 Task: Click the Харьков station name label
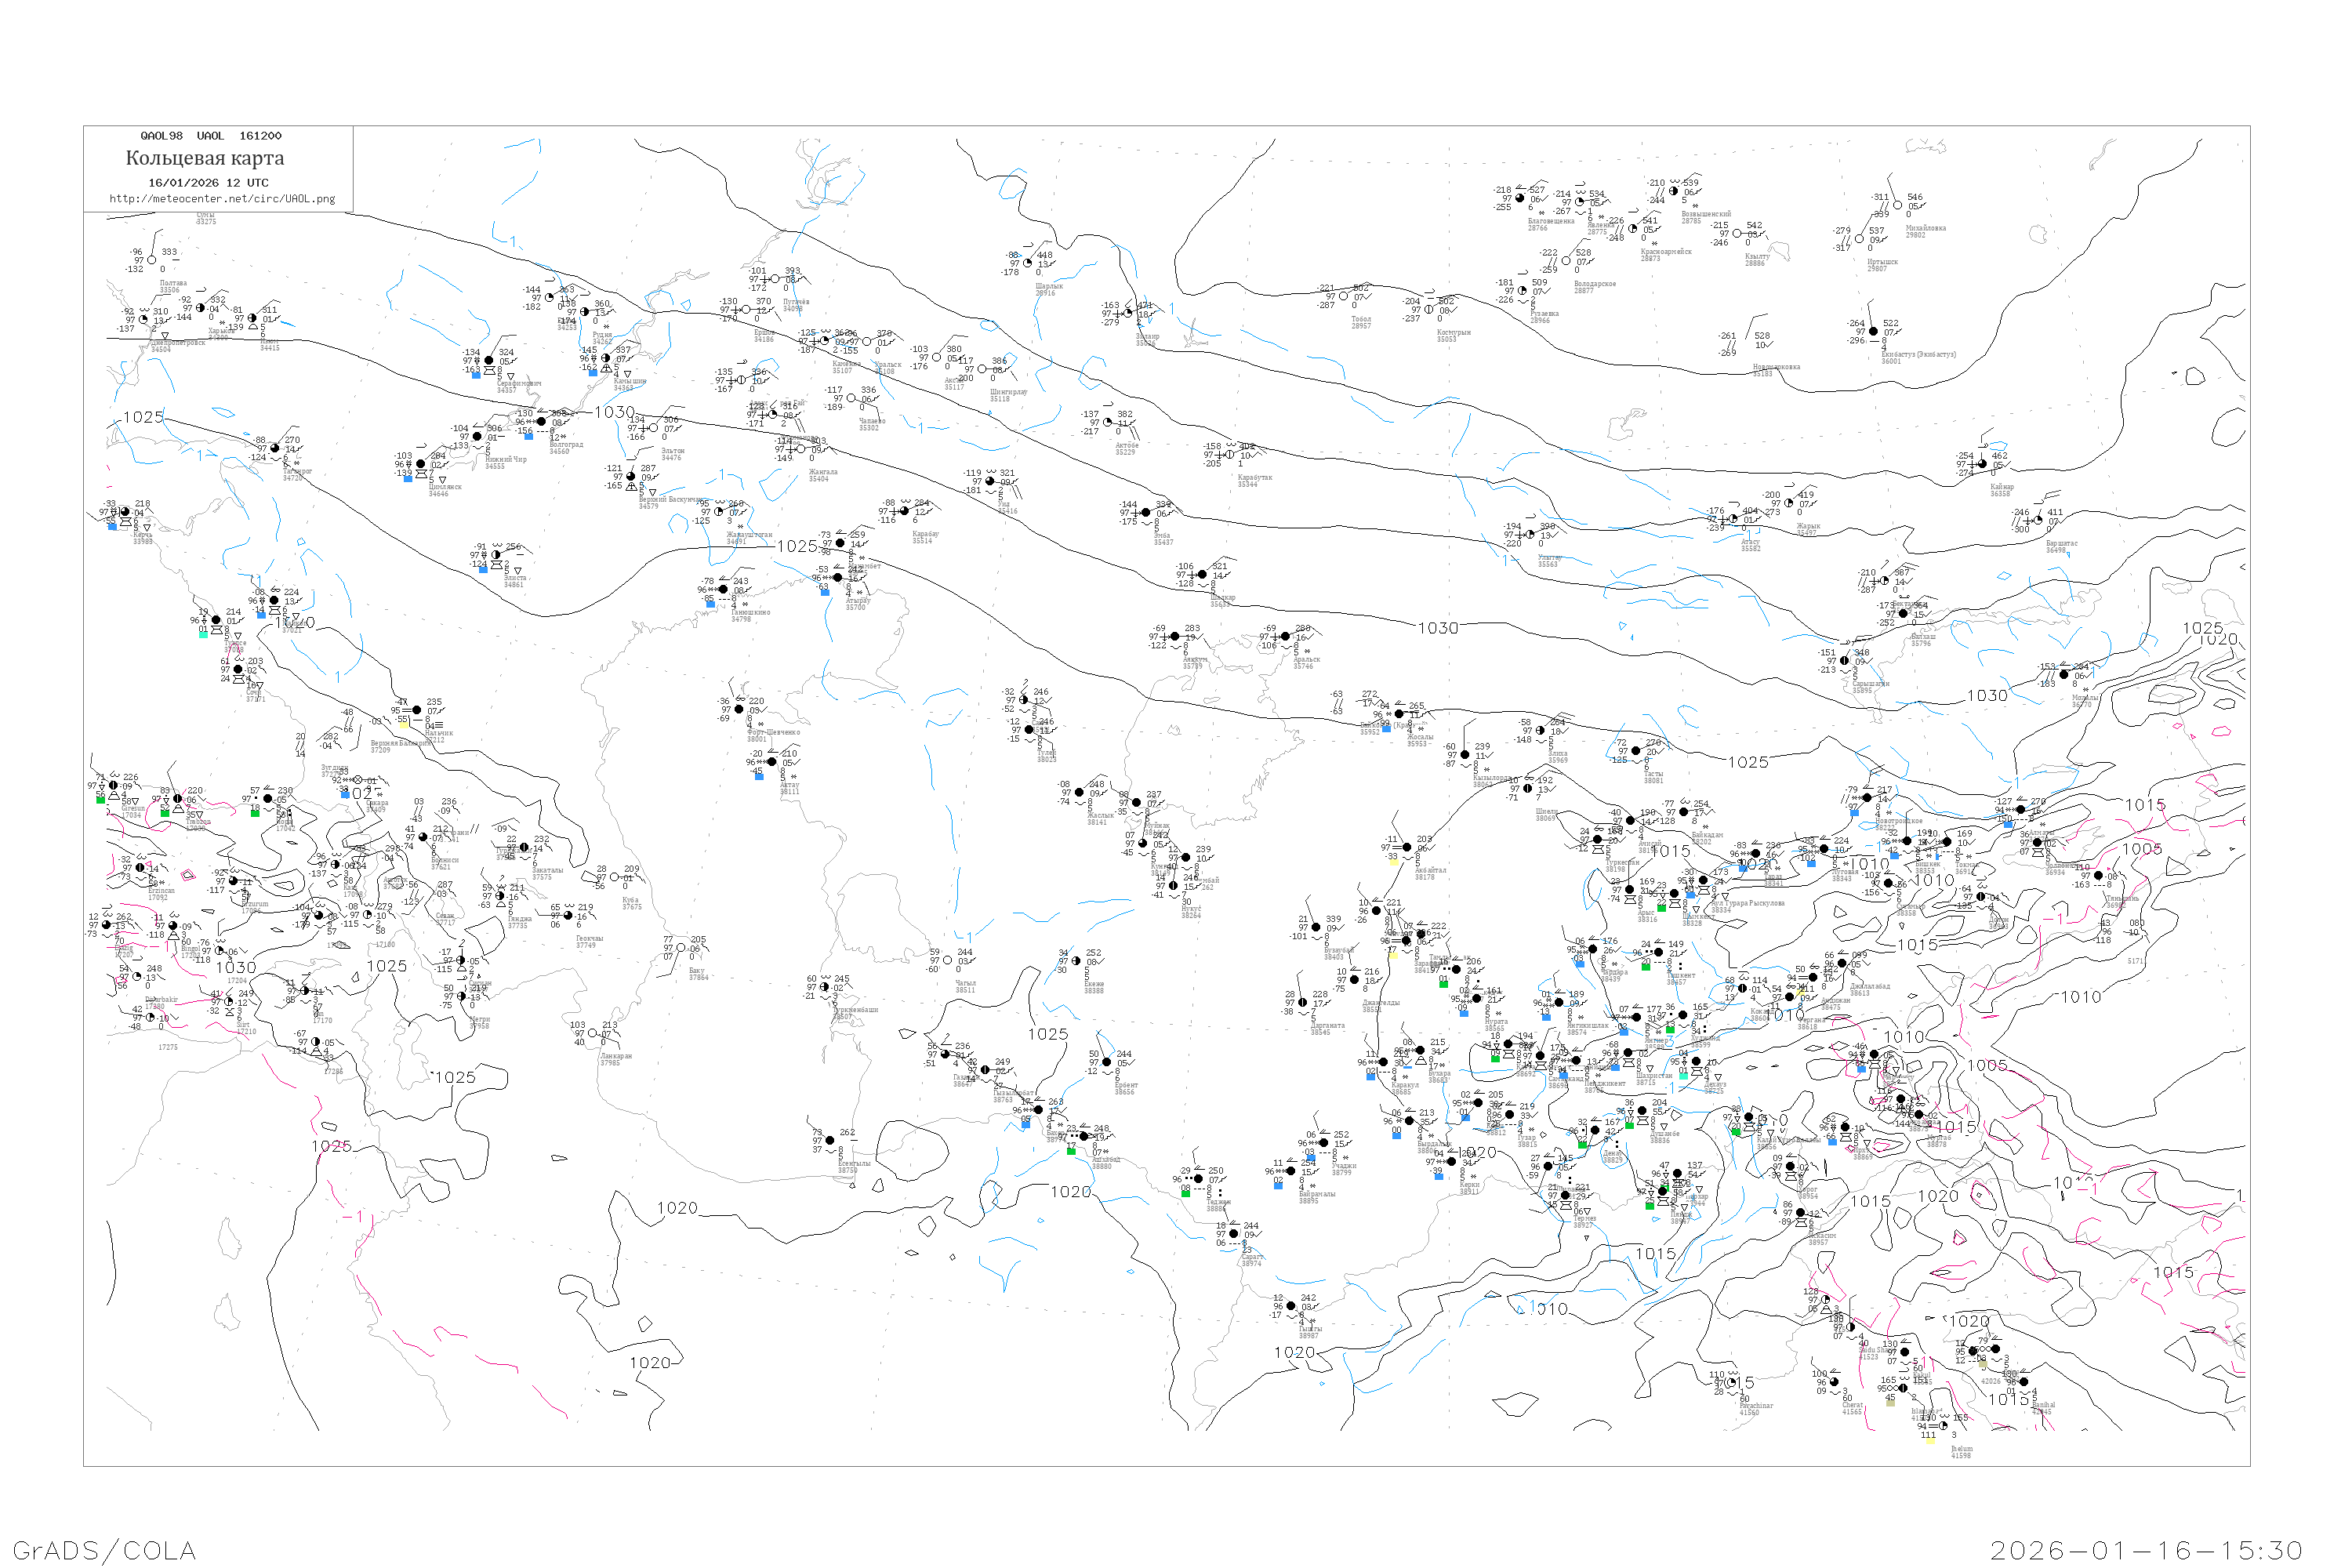pyautogui.click(x=220, y=331)
